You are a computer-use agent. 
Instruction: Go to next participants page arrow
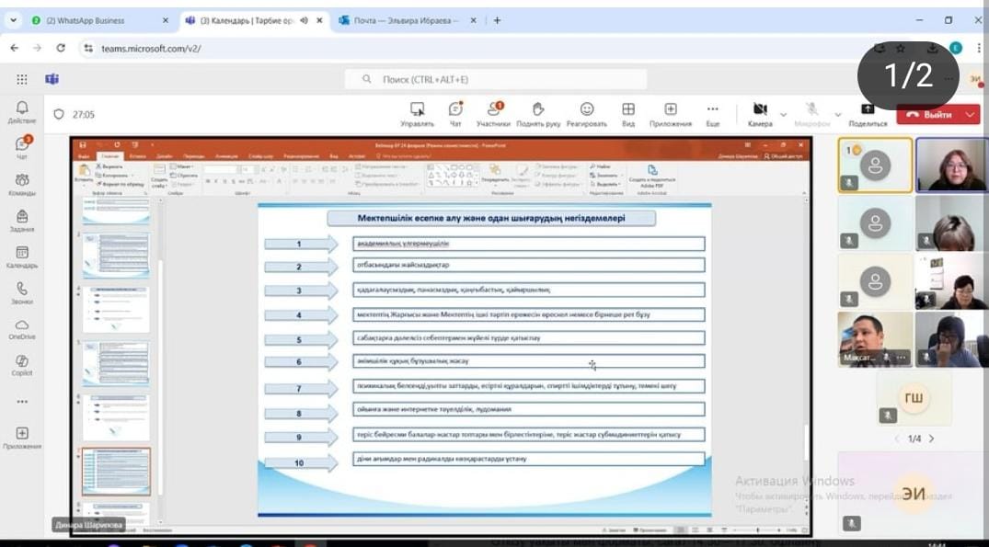pyautogui.click(x=931, y=439)
